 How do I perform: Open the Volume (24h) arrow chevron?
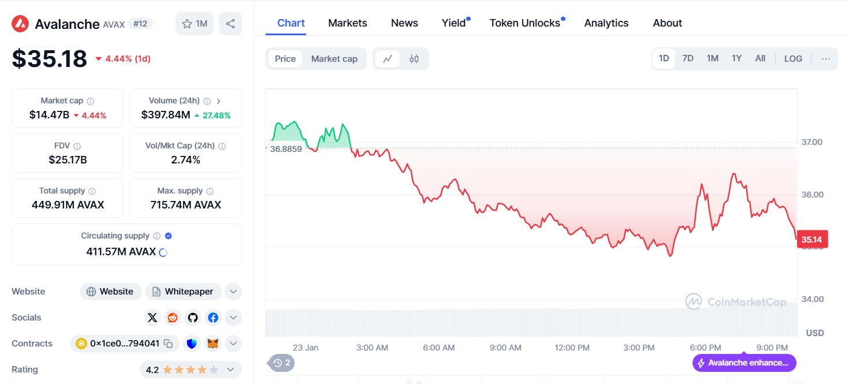[219, 101]
